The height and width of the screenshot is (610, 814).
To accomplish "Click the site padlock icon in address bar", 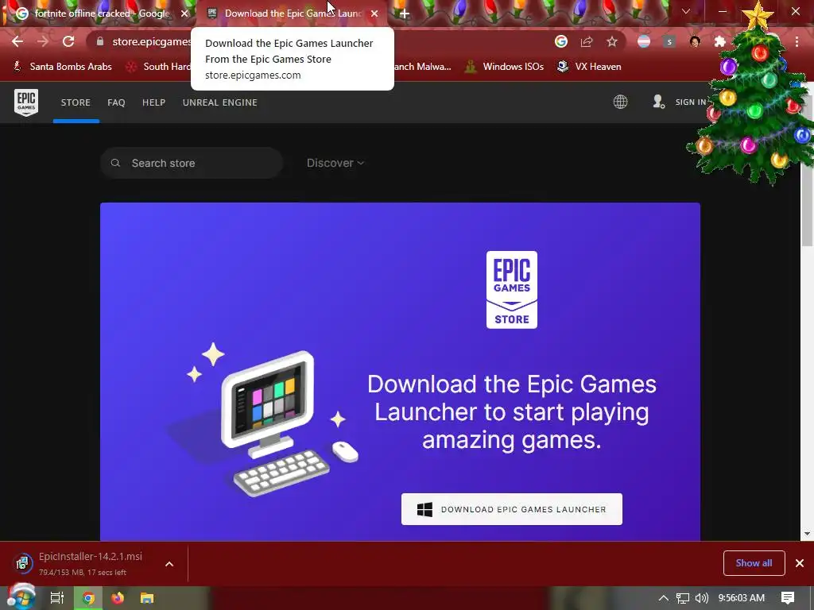I will [x=101, y=41].
